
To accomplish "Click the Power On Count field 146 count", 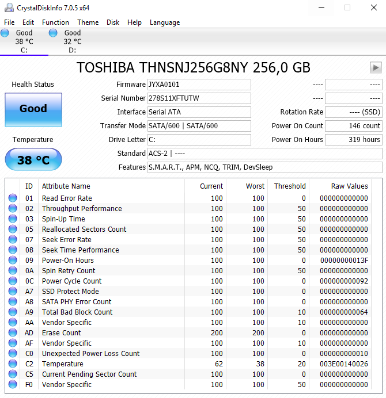I will [354, 126].
